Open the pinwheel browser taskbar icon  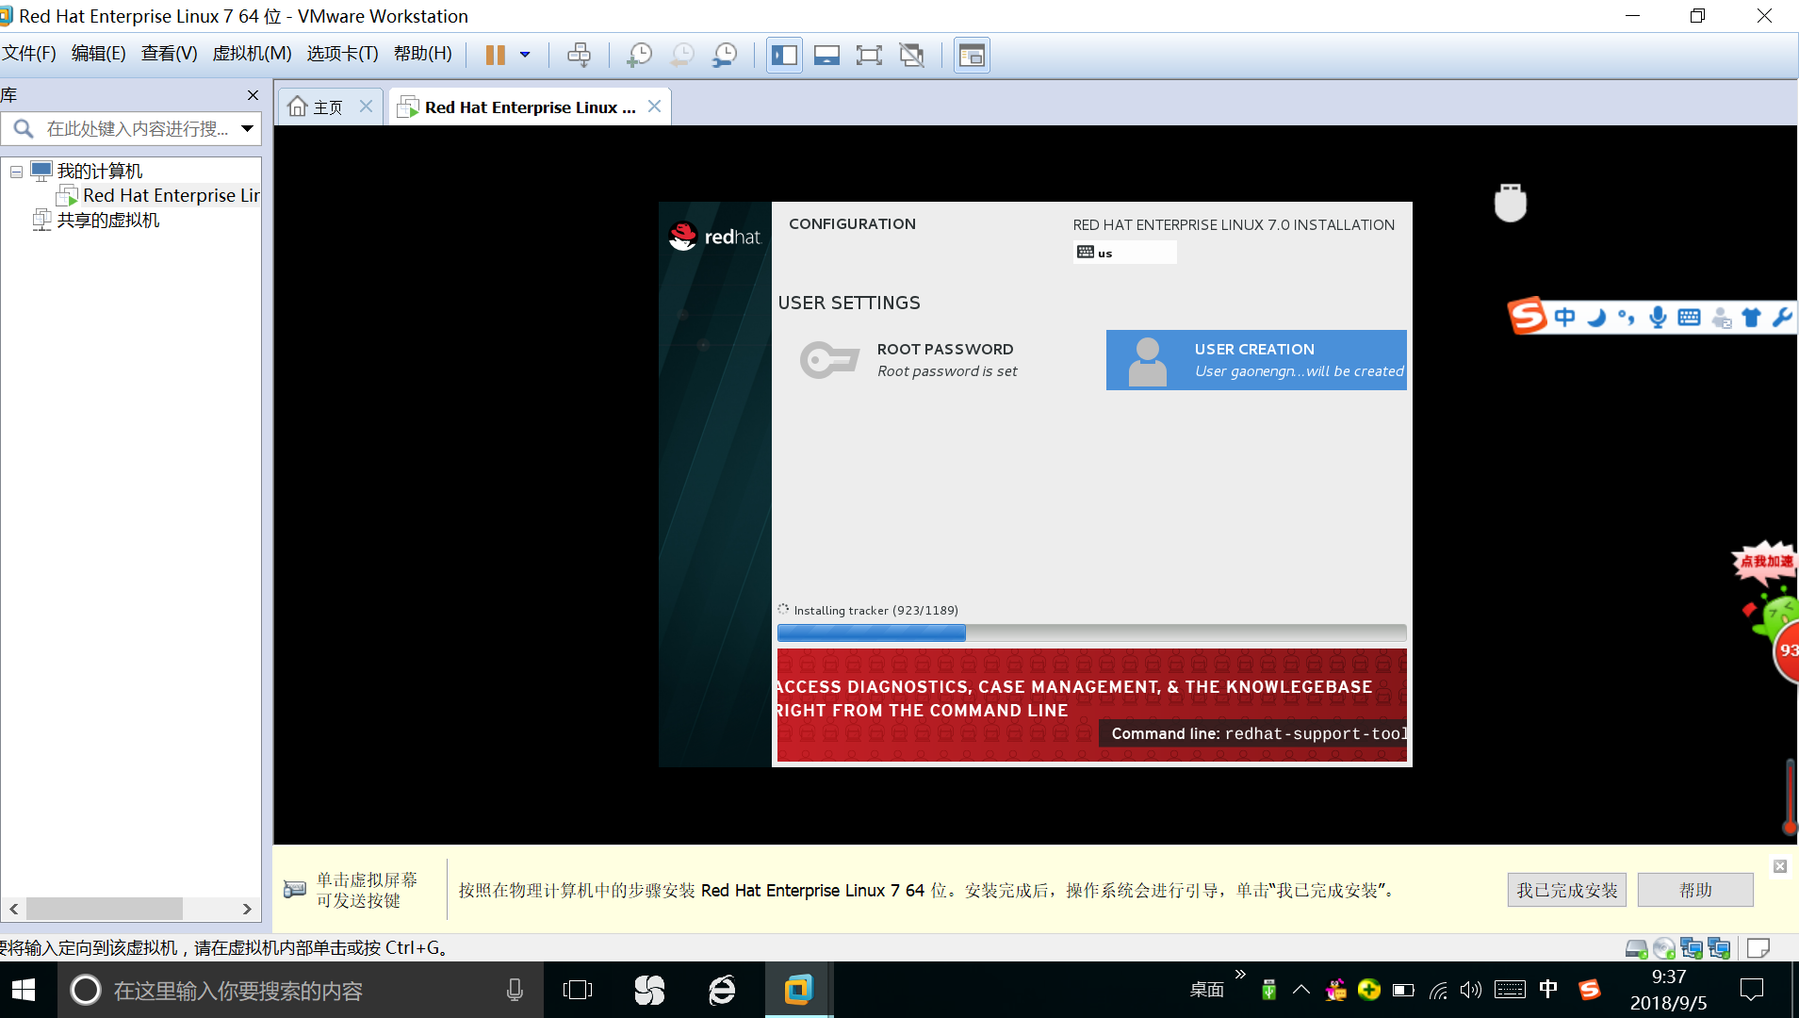coord(649,990)
